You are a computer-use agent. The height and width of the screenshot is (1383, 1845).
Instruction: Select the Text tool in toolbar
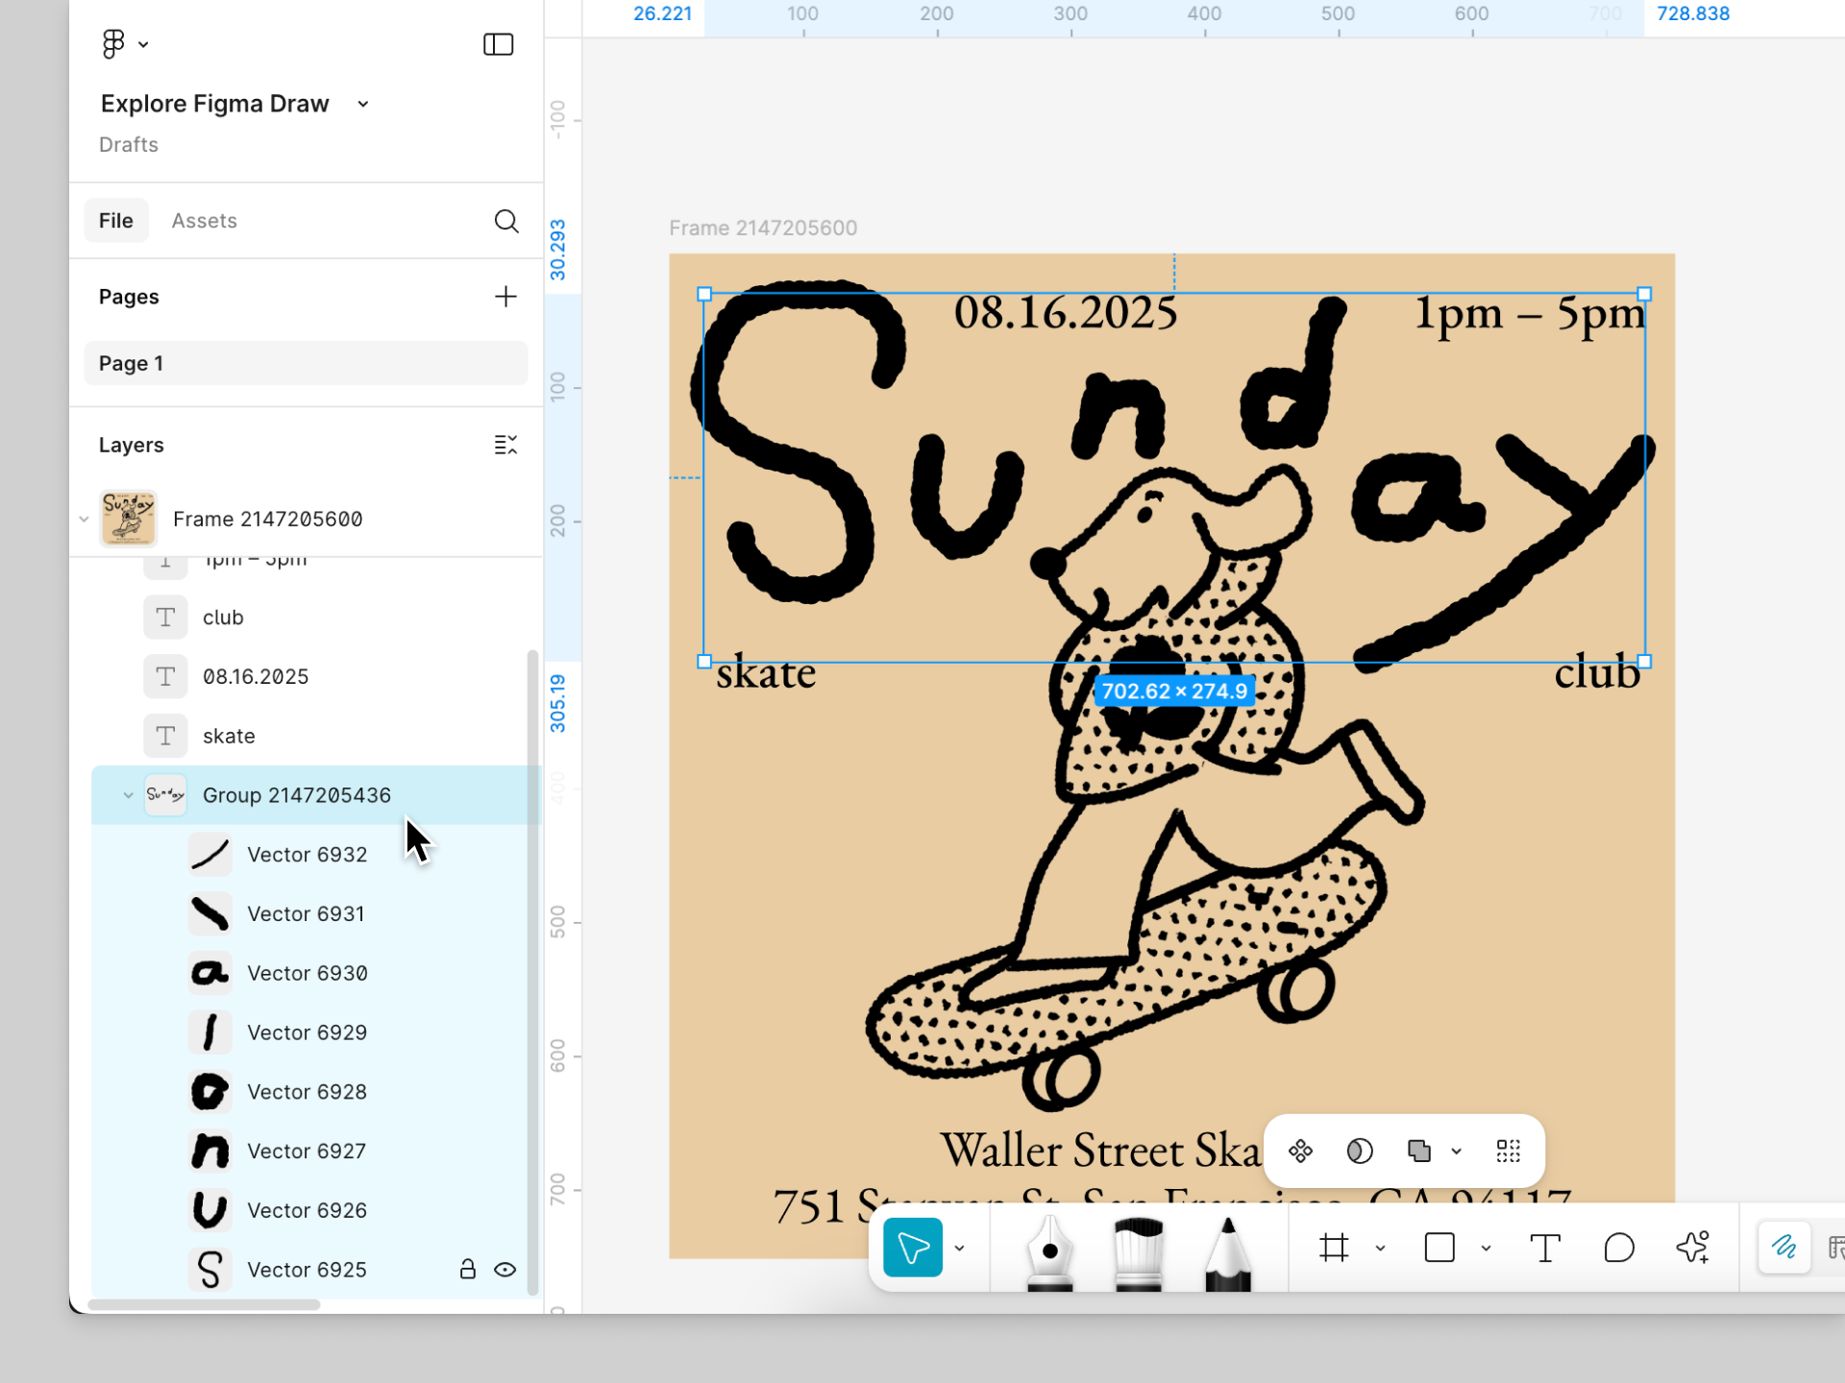coord(1544,1249)
